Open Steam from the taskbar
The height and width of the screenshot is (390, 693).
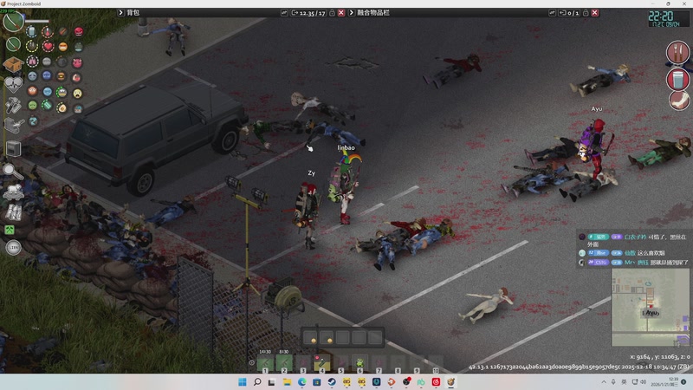pyautogui.click(x=332, y=382)
